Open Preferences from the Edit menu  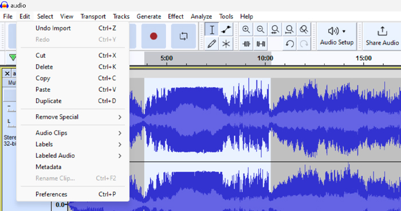coord(73,194)
